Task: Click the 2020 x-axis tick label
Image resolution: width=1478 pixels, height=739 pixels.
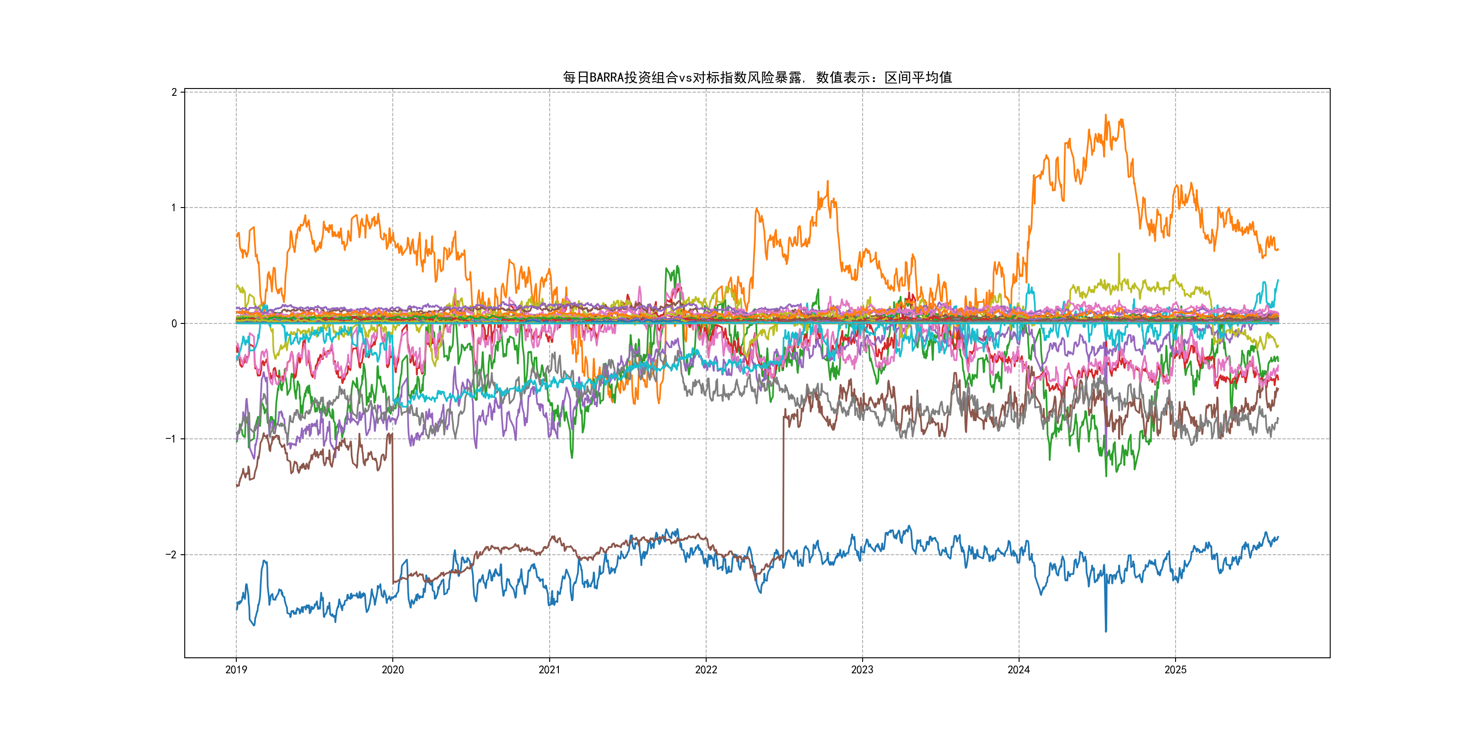Action: coord(392,670)
